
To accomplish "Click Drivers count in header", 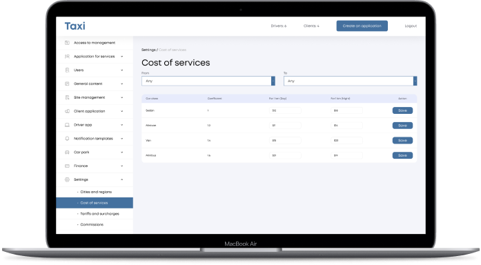I will 279,26.
